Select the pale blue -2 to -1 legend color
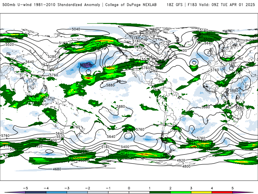The width and height of the screenshot is (258, 194). pos(98,192)
